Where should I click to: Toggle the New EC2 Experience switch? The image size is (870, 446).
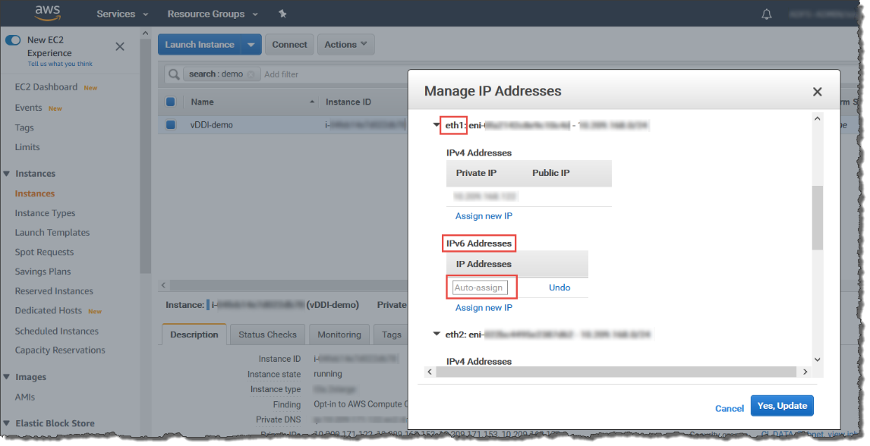[x=13, y=40]
